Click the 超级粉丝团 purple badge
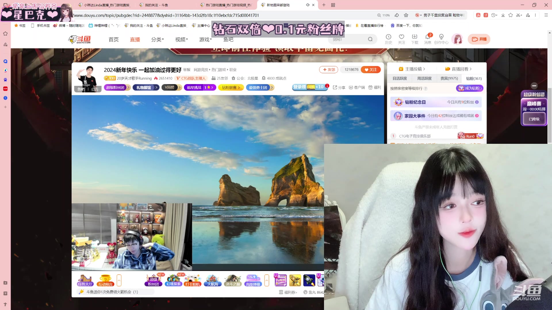The width and height of the screenshot is (552, 310). pyautogui.click(x=117, y=87)
